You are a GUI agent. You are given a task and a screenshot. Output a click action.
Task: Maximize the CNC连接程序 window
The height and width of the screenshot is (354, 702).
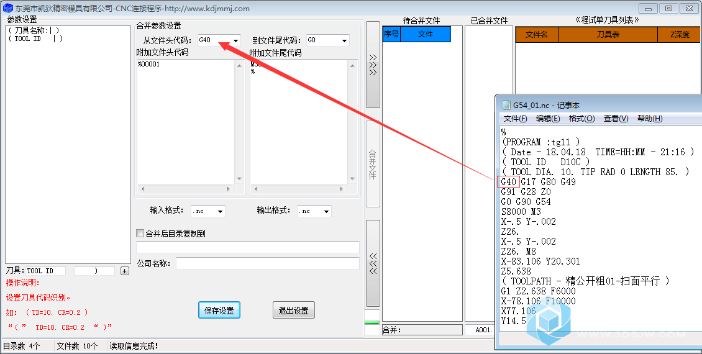668,8
